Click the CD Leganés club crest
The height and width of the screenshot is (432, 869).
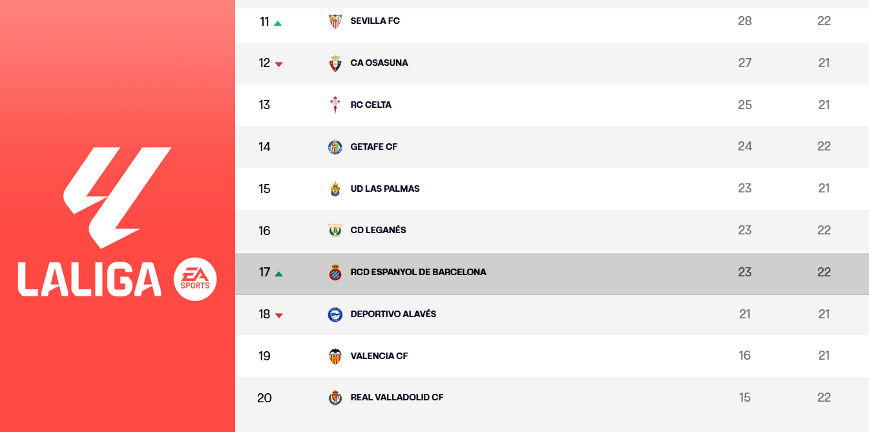click(x=335, y=231)
